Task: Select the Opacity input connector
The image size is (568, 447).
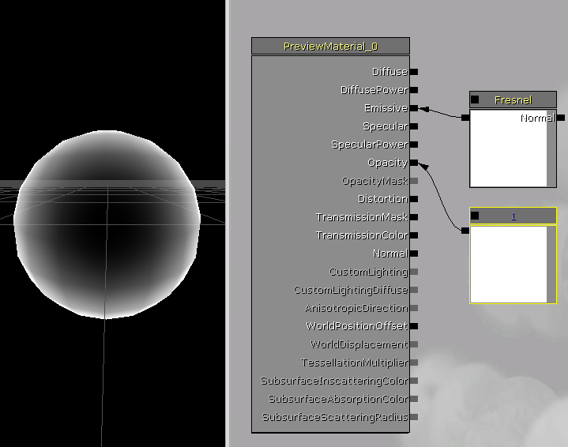Action: coord(414,162)
